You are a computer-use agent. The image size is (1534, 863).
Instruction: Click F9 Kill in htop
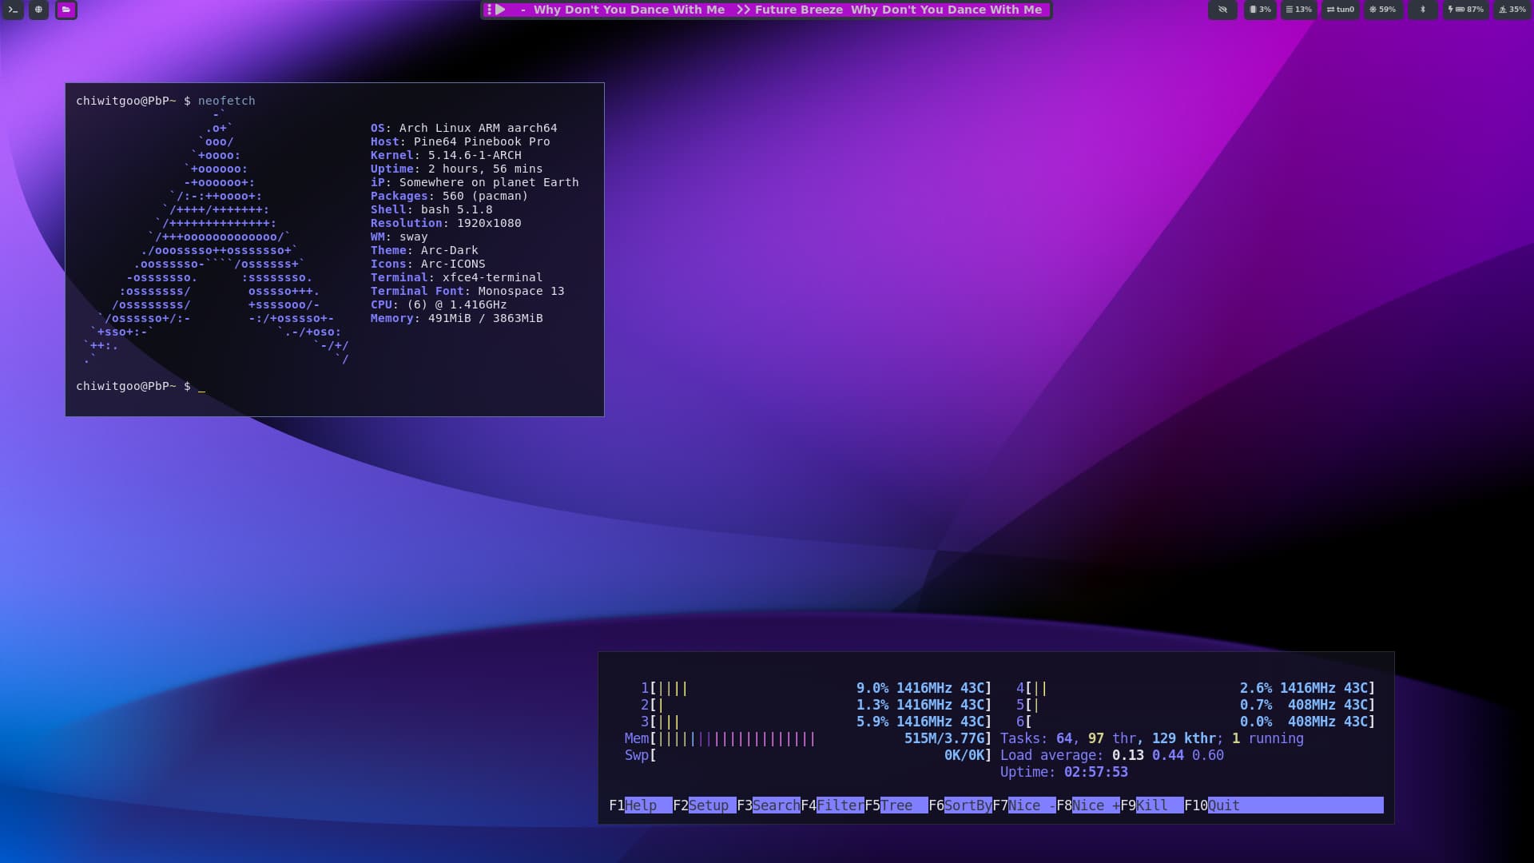coord(1151,805)
